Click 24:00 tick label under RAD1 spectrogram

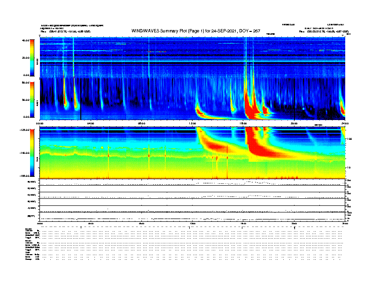345,123
